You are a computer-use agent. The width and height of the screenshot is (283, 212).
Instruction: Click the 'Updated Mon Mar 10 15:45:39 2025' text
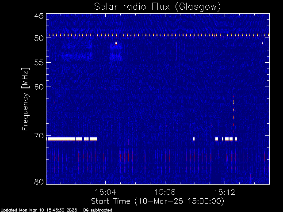[x=38, y=210]
